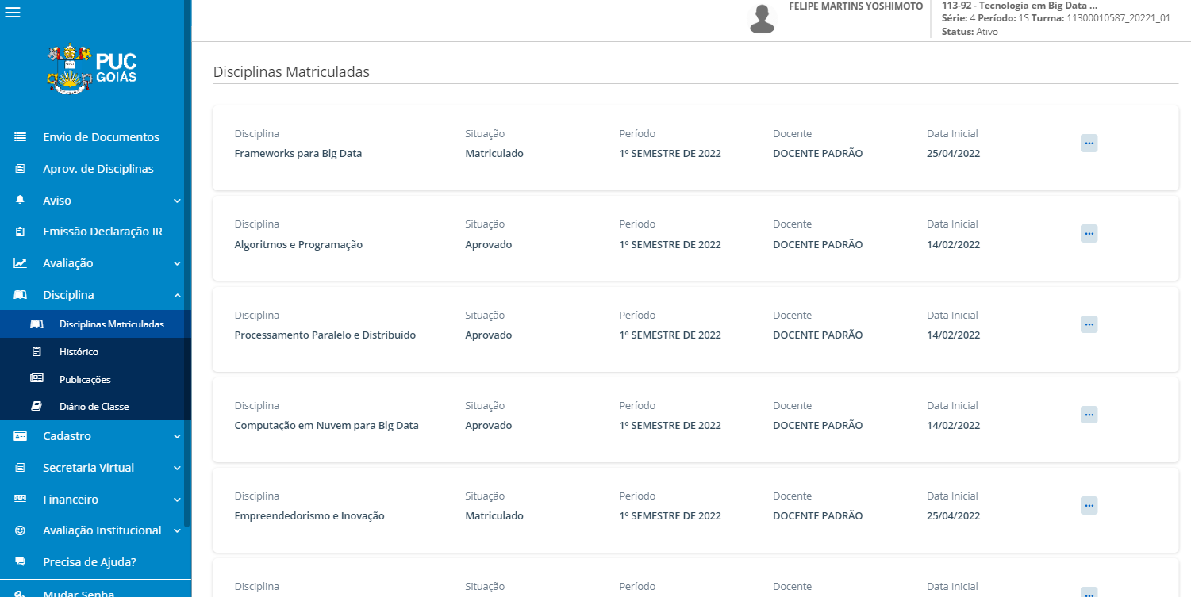The width and height of the screenshot is (1191, 605).
Task: Click date 14/02/2022 in Computação em Nuvem row
Action: (x=954, y=426)
